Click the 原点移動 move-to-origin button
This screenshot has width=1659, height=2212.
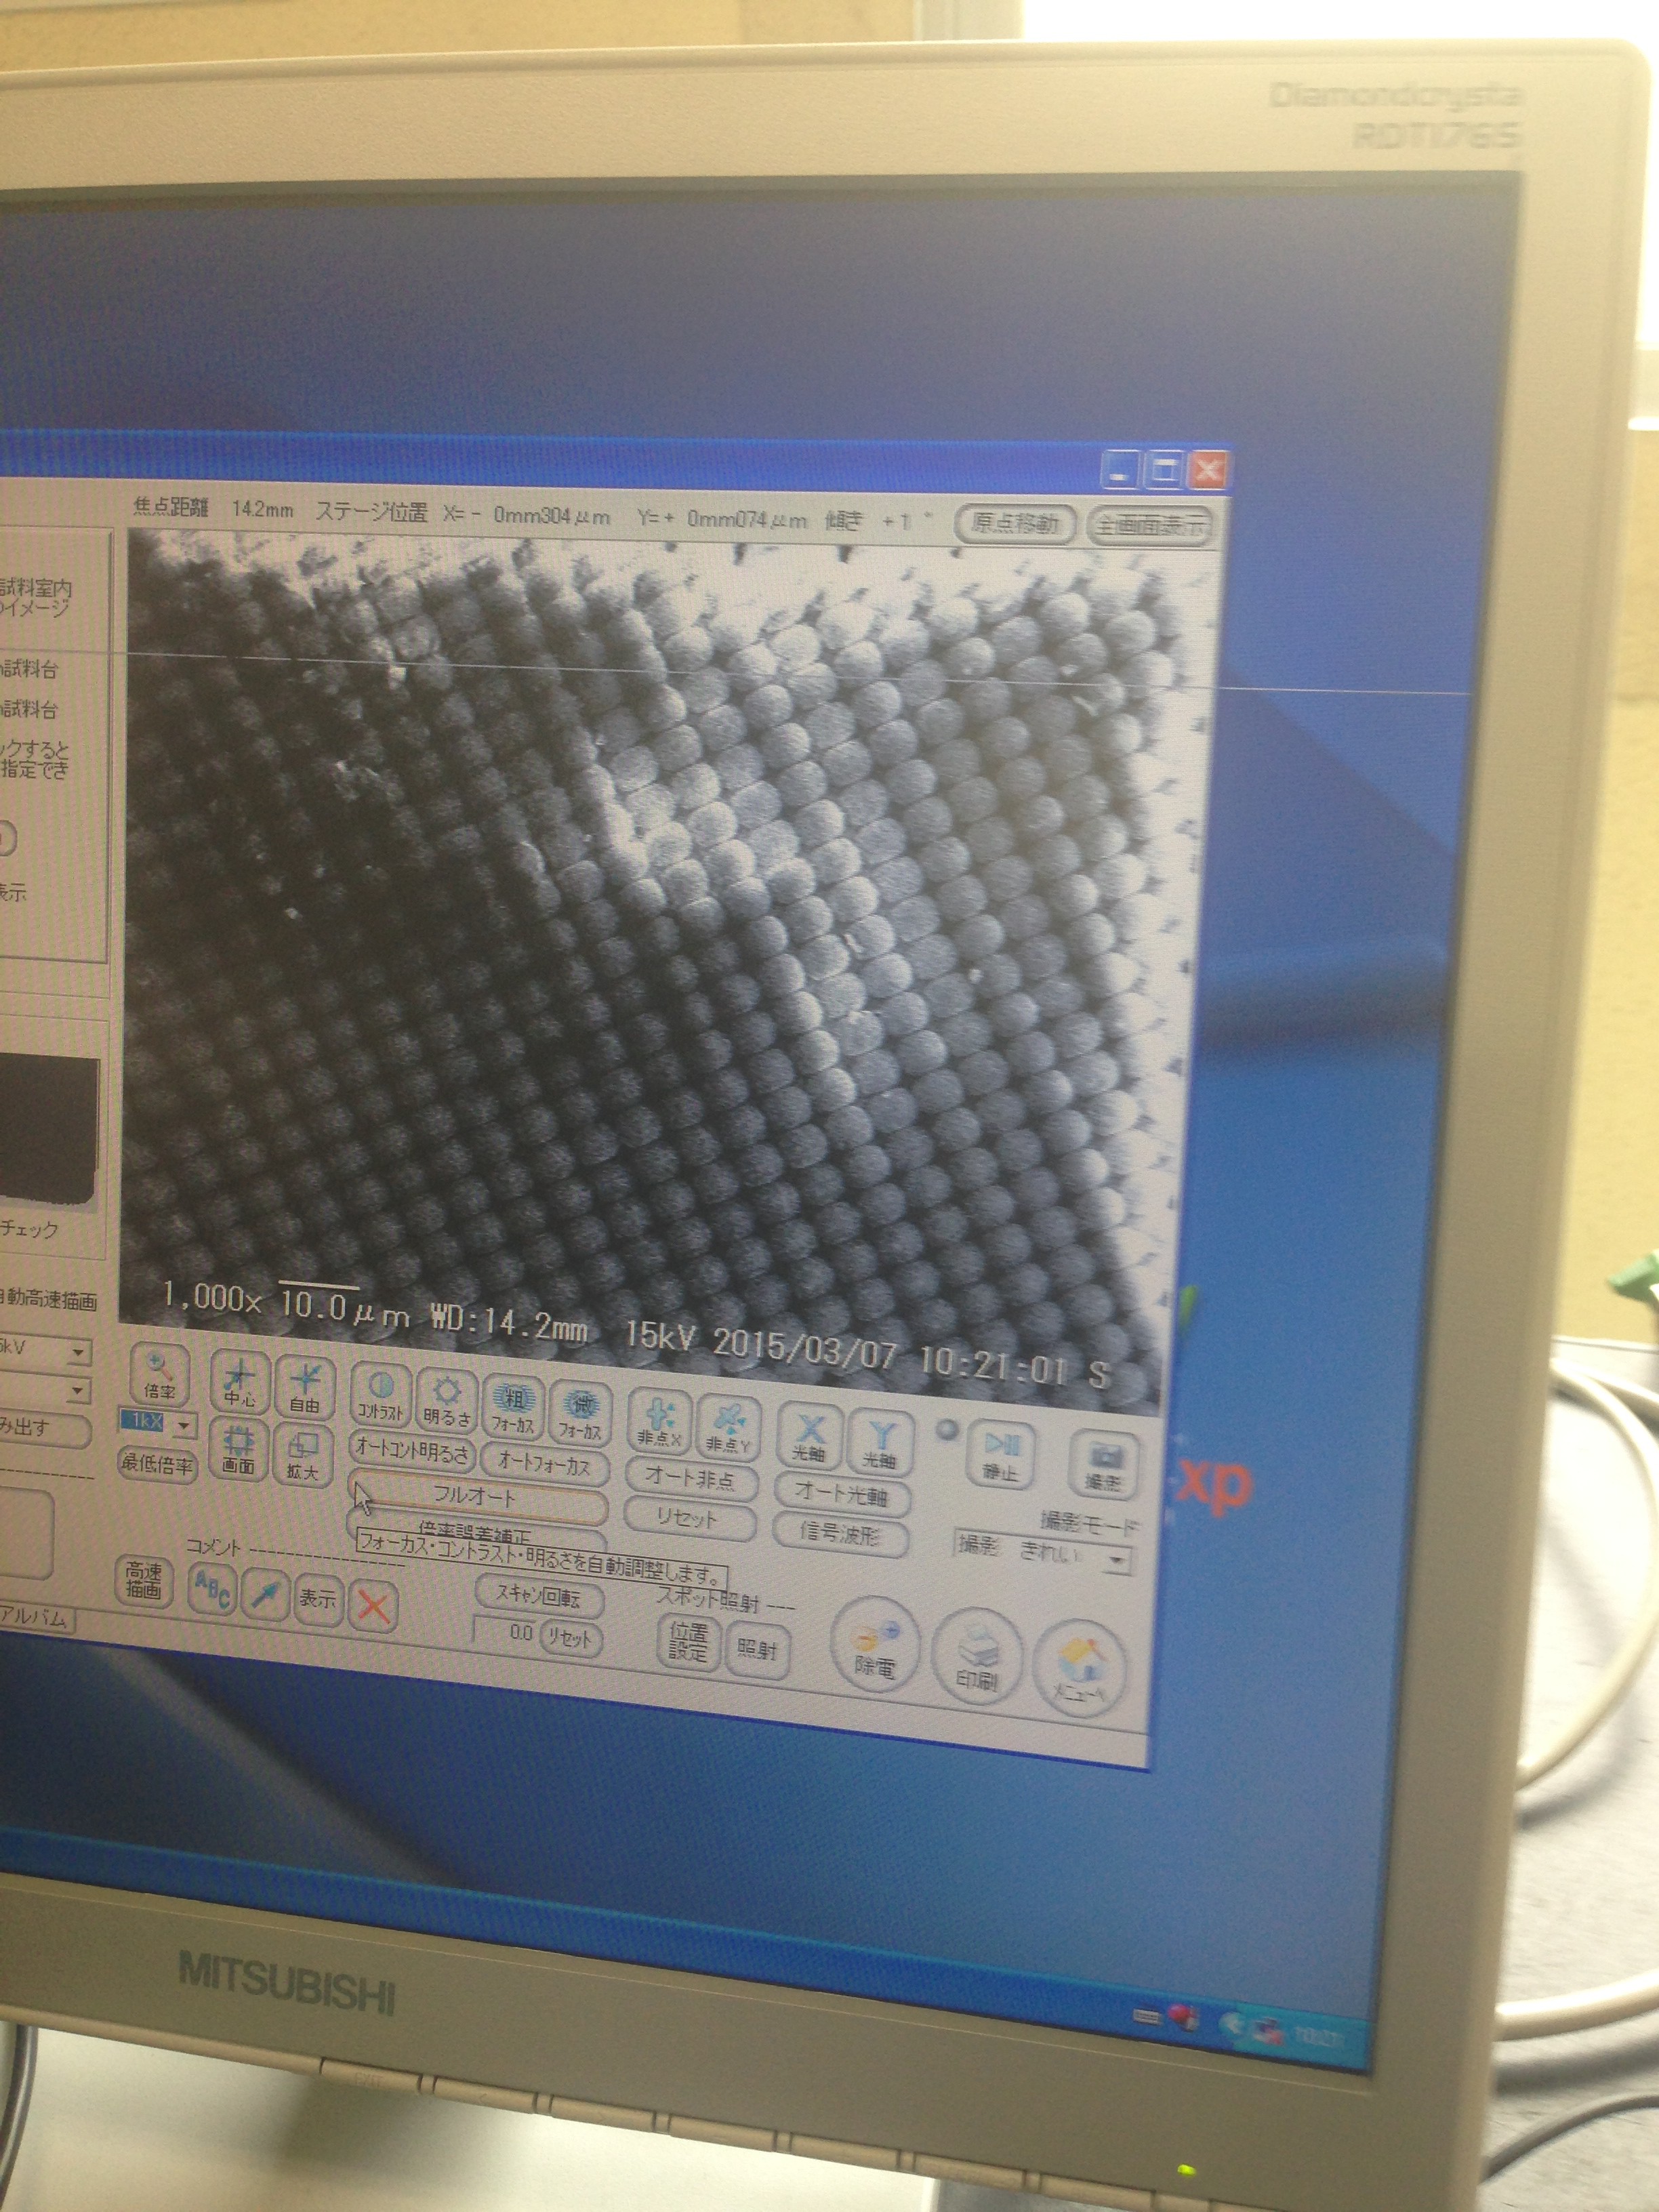point(1015,524)
